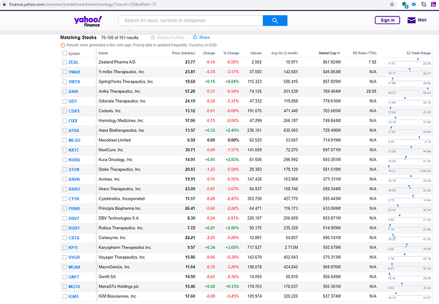Open the ODT symbol link
This screenshot has width=439, height=304.
click(73, 101)
